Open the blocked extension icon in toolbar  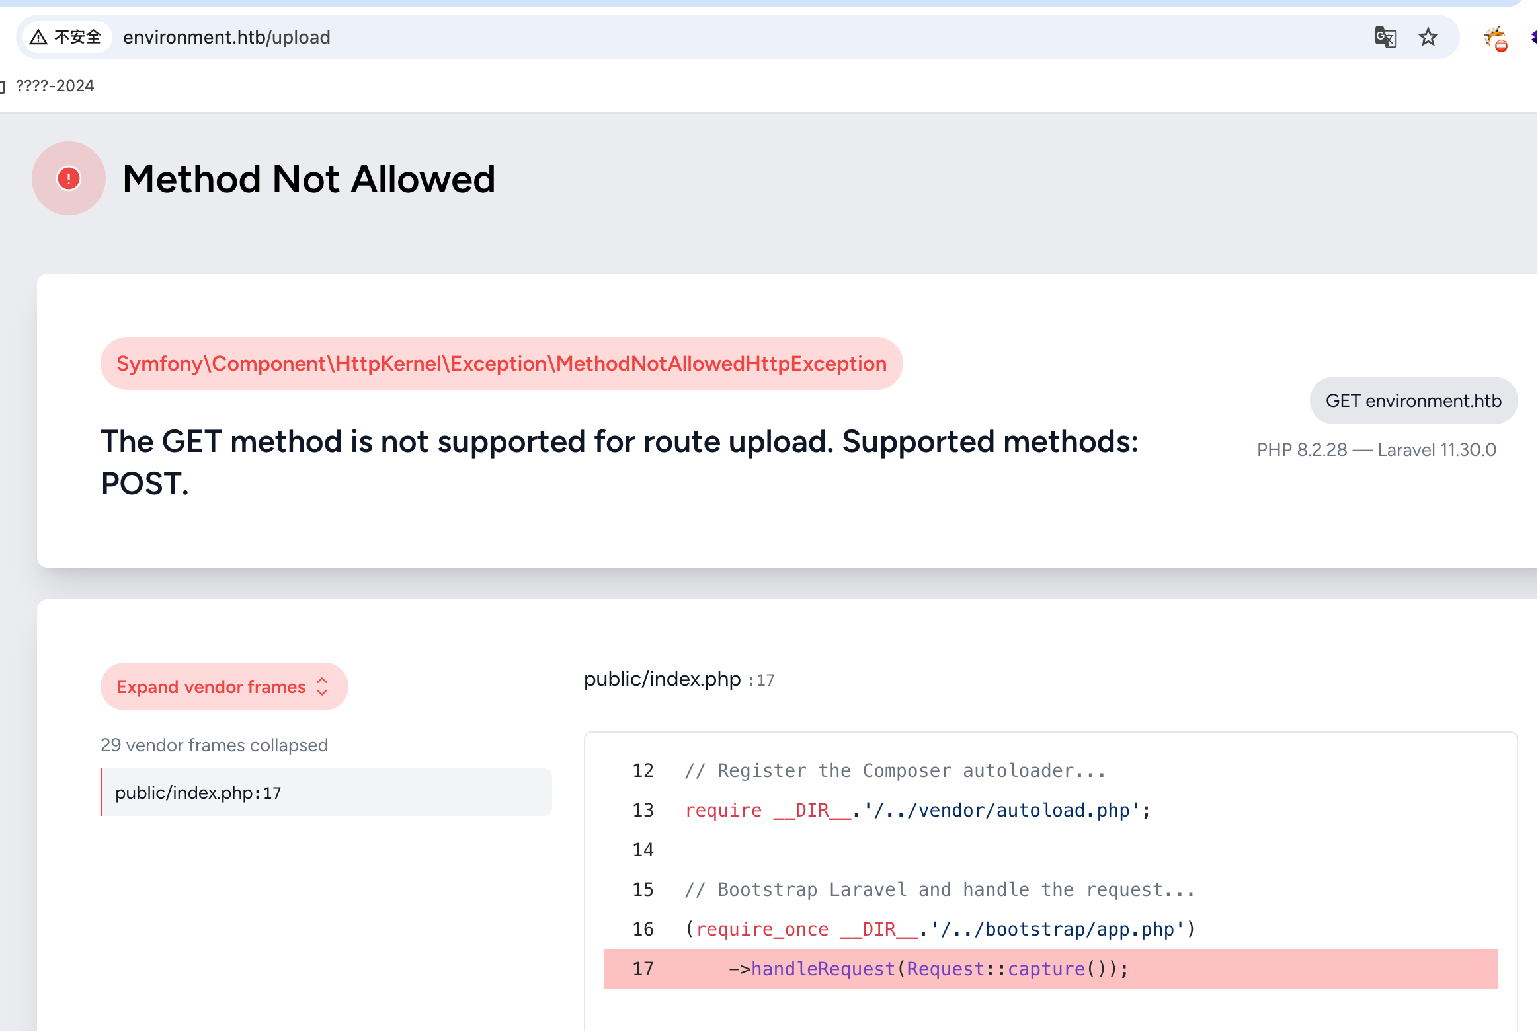tap(1496, 38)
